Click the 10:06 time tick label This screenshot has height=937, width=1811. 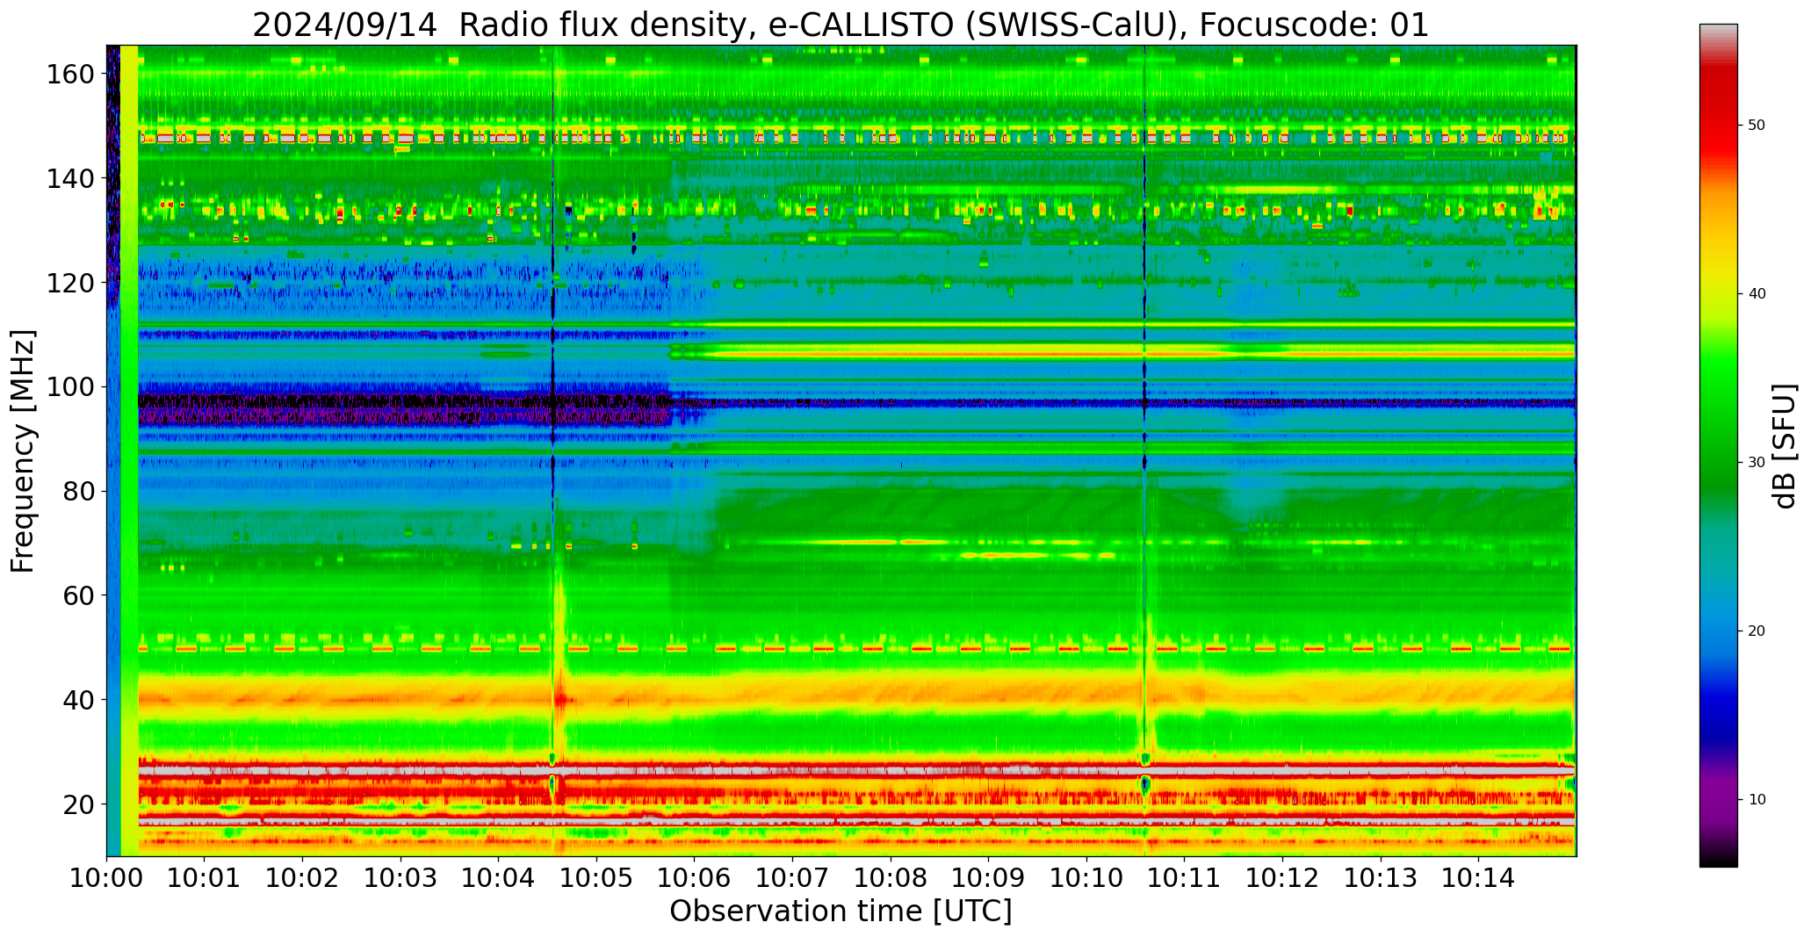click(x=695, y=877)
